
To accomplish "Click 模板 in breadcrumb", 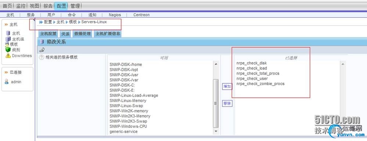I will pyautogui.click(x=73, y=22).
